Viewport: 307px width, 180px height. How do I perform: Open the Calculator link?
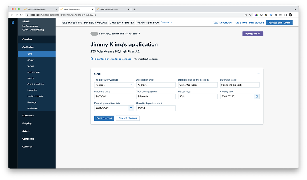[166, 22]
